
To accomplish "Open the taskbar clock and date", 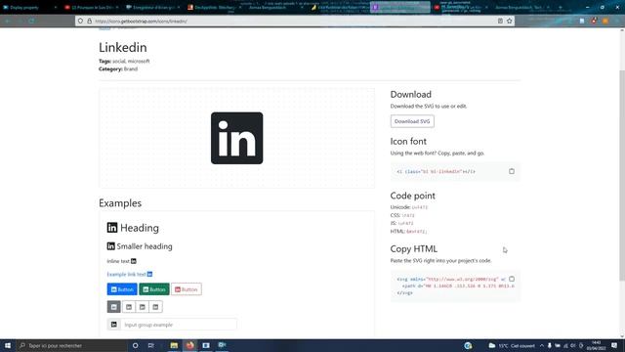I will pyautogui.click(x=596, y=345).
